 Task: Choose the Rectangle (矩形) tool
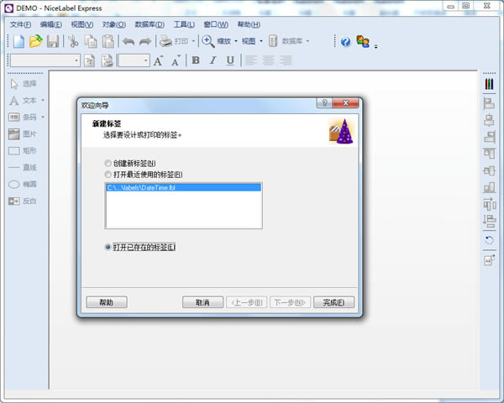click(23, 151)
